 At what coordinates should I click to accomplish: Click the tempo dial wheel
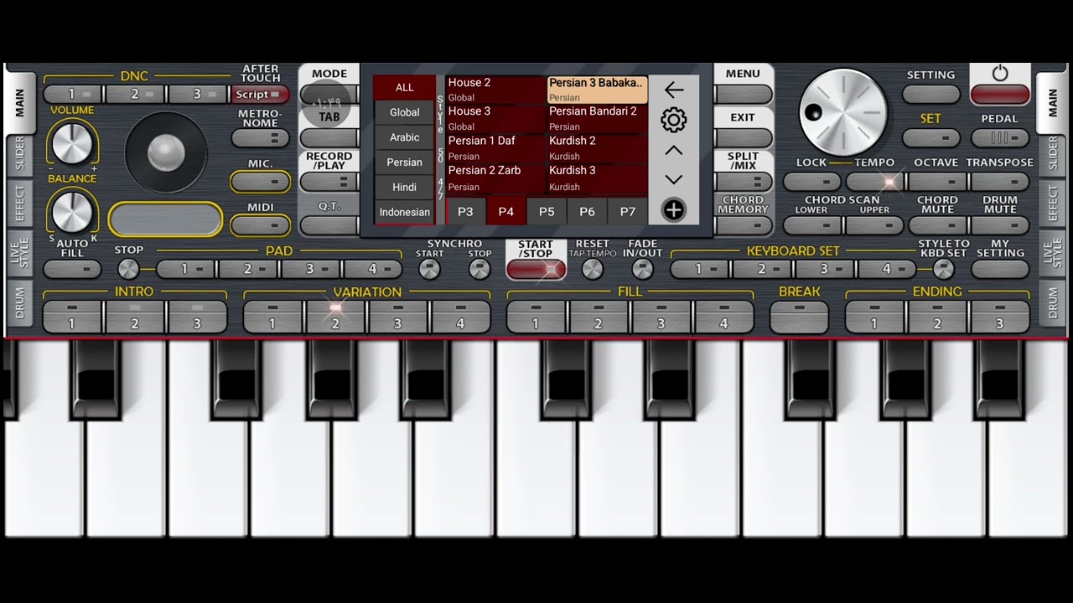[x=842, y=112]
